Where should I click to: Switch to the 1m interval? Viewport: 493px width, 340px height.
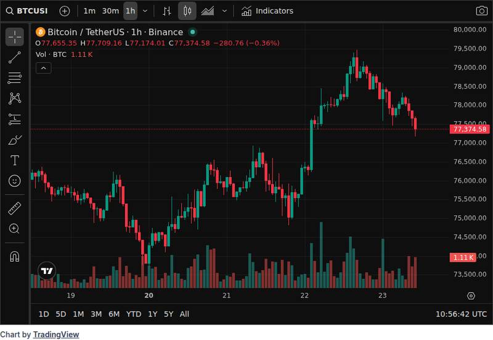point(89,11)
